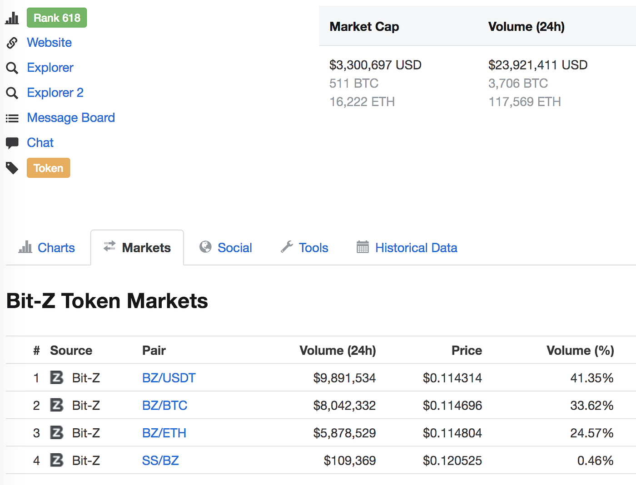Screen dimensions: 636x485
Task: Open the BZ/BTC pair link
Action: click(x=165, y=405)
